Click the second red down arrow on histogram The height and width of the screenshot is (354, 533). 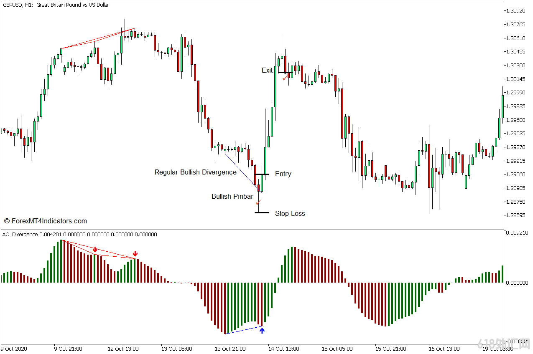pos(135,254)
